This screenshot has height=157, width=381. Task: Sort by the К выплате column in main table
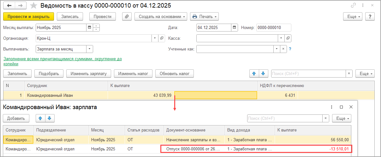[182, 85]
